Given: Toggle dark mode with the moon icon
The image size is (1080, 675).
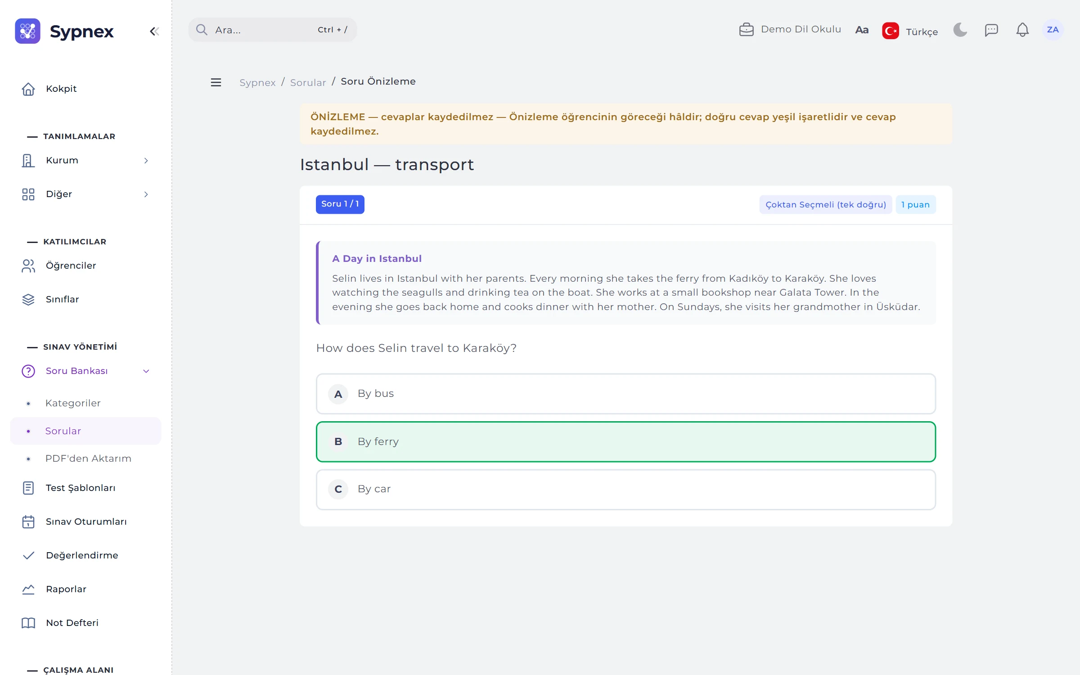Looking at the screenshot, I should pyautogui.click(x=960, y=30).
